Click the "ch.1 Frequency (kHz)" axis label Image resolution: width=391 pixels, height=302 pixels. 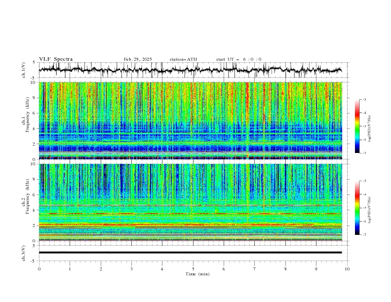[x=26, y=115]
